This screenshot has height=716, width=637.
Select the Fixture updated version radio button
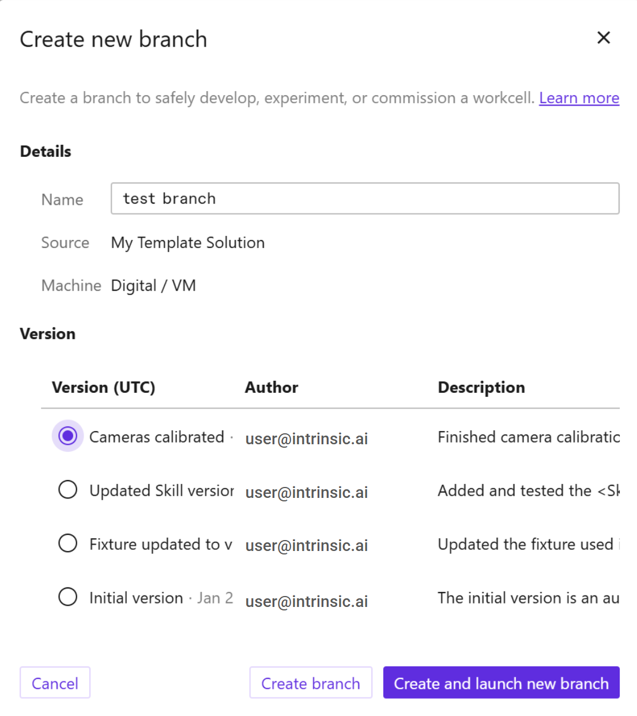68,543
